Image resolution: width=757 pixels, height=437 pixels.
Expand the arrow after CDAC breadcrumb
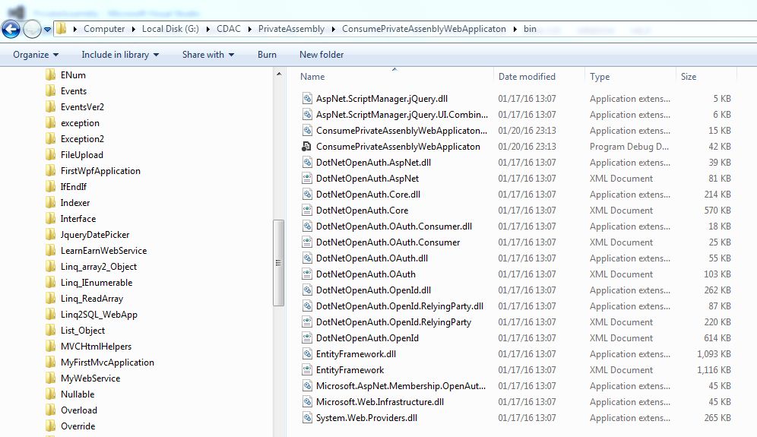(x=249, y=29)
